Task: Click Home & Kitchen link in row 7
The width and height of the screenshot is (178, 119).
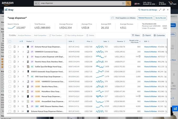Action: 150,76
